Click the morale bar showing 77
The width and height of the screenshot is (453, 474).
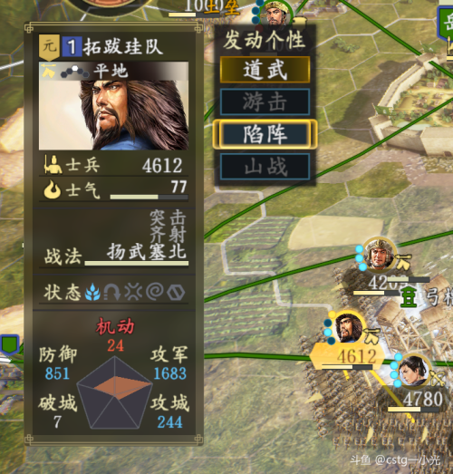149,197
